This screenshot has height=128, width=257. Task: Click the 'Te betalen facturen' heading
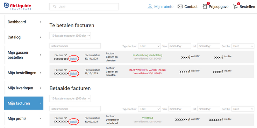click(72, 25)
